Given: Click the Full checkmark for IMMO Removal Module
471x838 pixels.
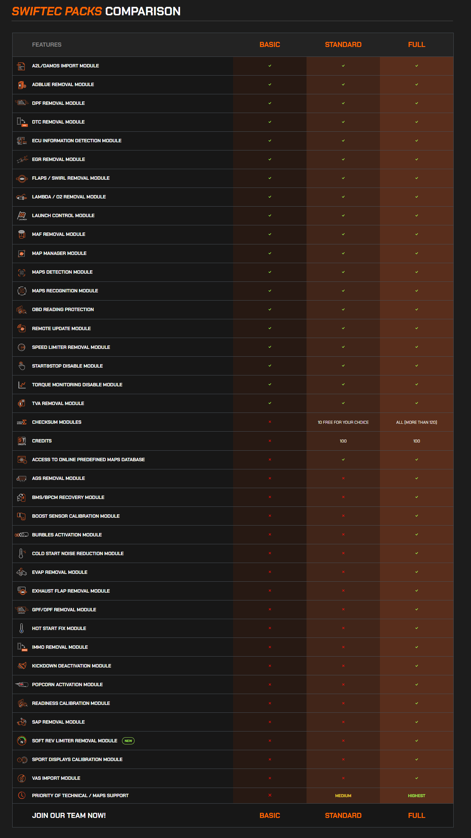Looking at the screenshot, I should point(417,647).
